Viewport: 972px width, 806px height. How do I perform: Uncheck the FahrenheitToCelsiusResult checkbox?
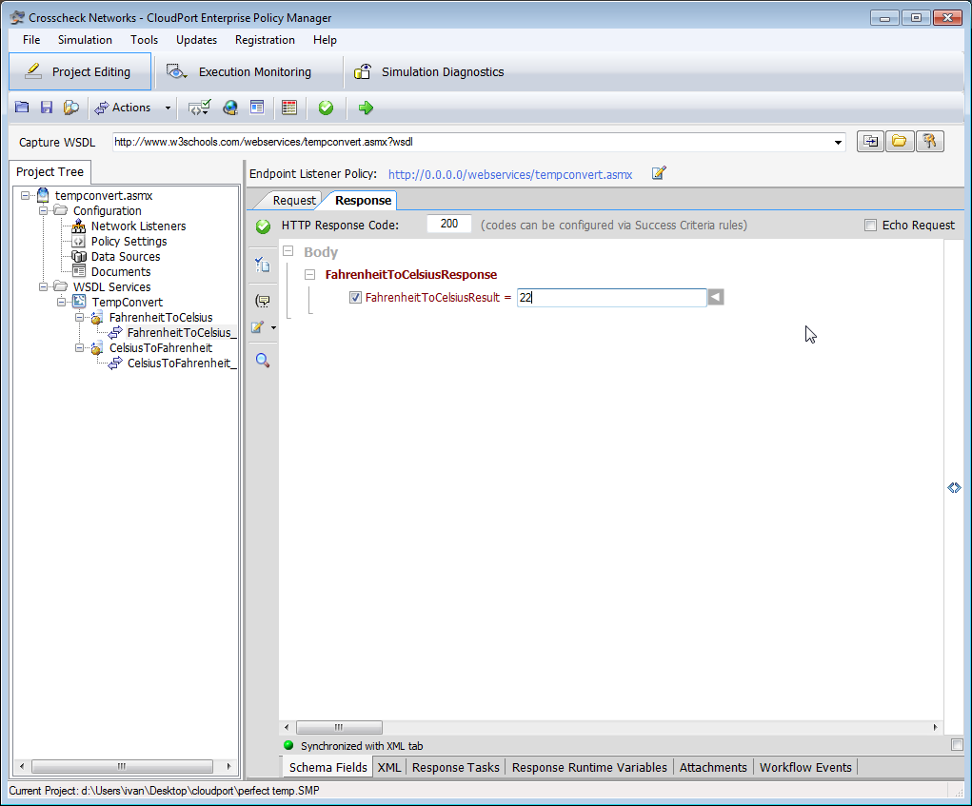coord(355,297)
